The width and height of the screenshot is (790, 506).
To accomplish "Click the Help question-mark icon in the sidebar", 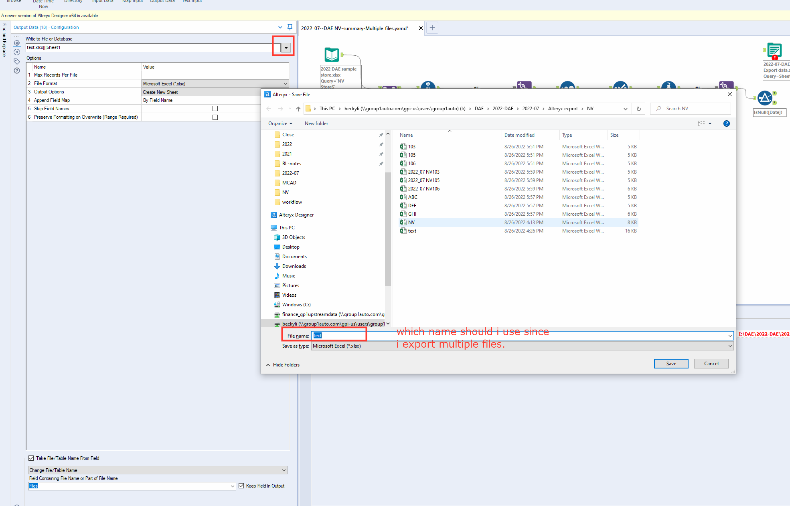I will pyautogui.click(x=17, y=71).
